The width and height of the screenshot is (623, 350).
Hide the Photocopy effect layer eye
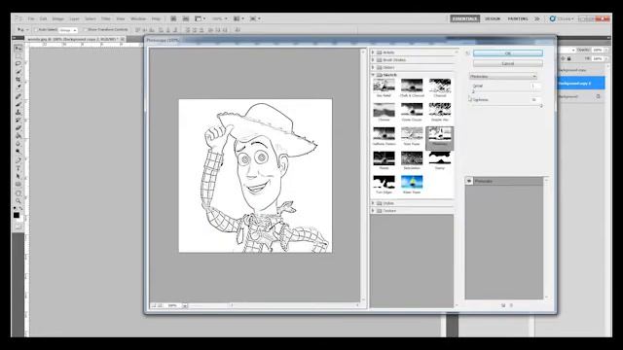[469, 181]
